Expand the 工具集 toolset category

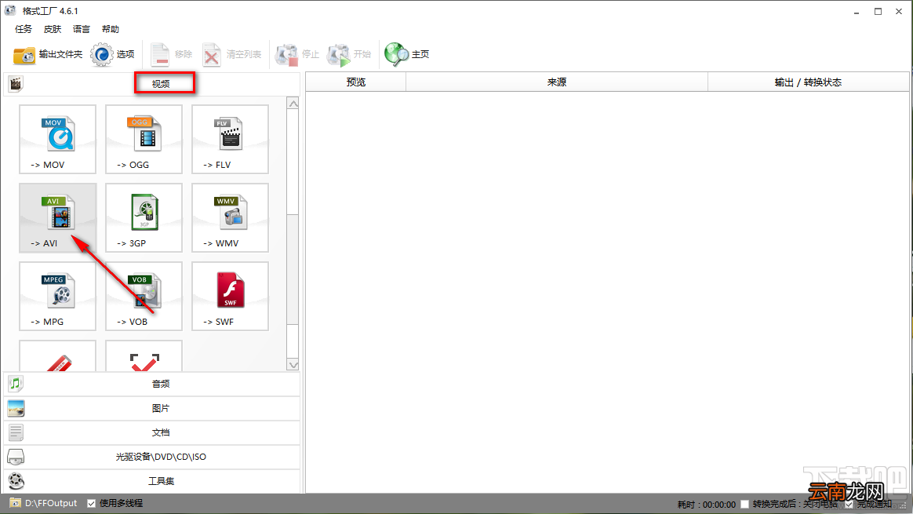point(152,481)
